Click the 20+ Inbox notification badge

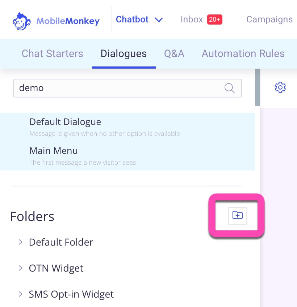coord(214,20)
